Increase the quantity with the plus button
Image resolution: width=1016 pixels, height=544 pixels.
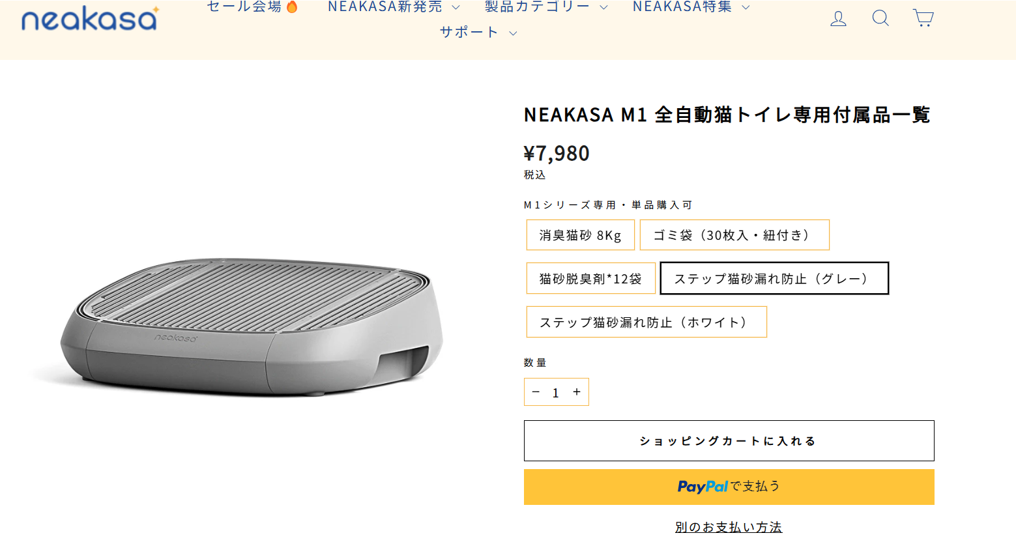tap(576, 392)
